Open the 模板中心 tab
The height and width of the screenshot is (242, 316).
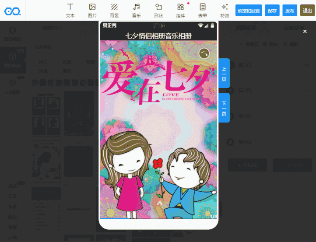(52, 28)
